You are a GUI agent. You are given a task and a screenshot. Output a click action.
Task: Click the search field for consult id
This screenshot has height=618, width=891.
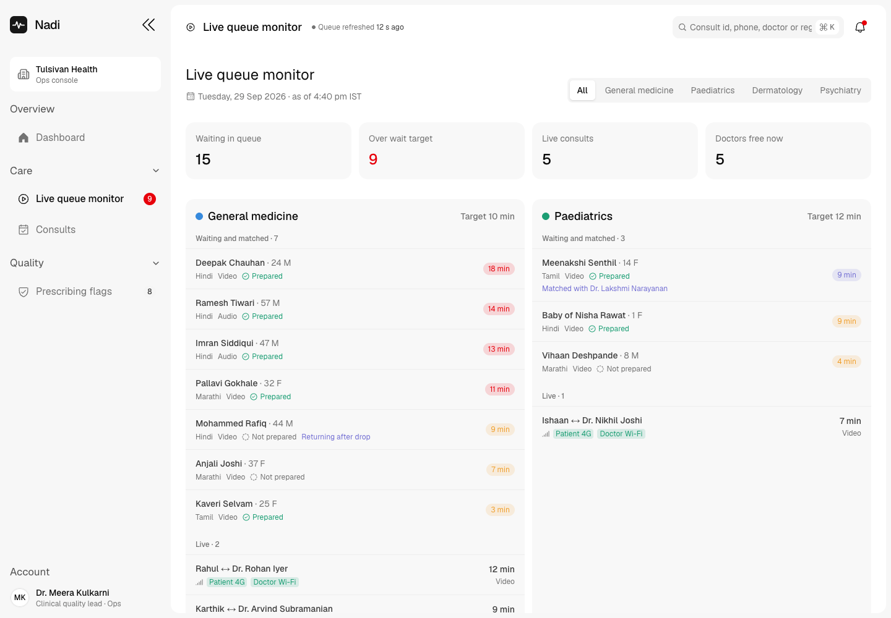pyautogui.click(x=758, y=27)
